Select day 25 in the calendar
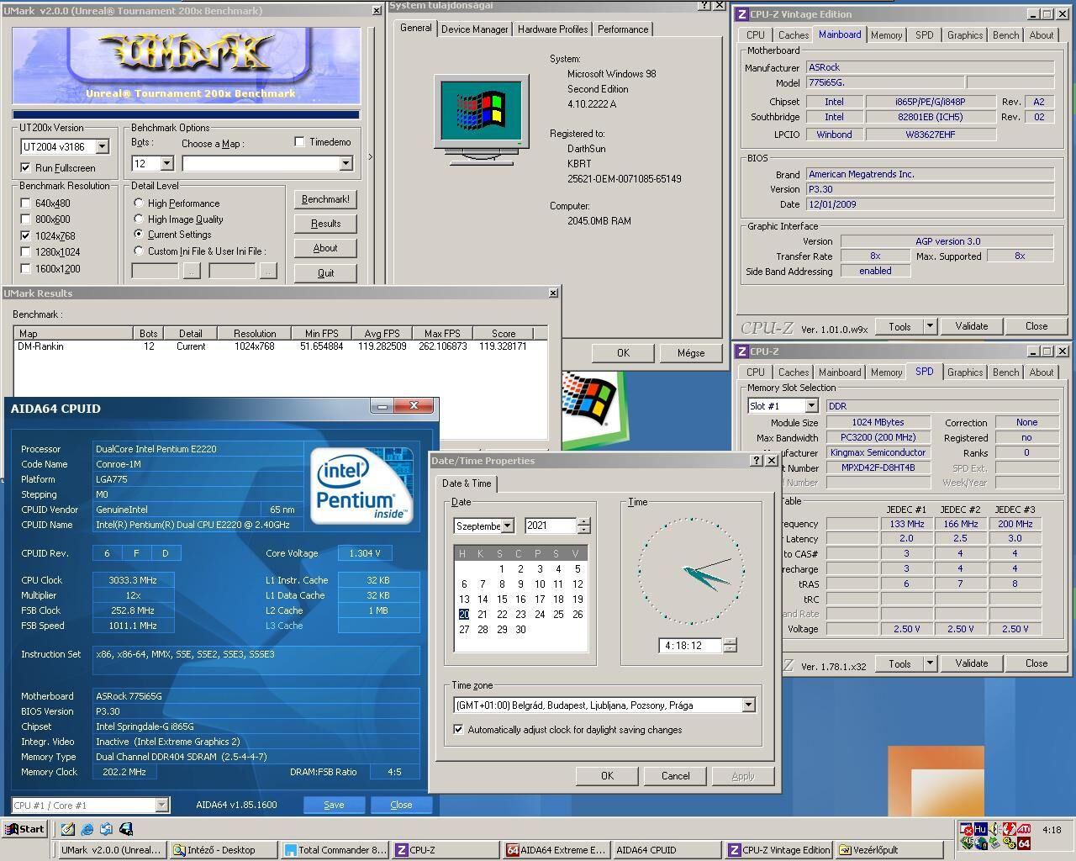The width and height of the screenshot is (1076, 861). [558, 615]
